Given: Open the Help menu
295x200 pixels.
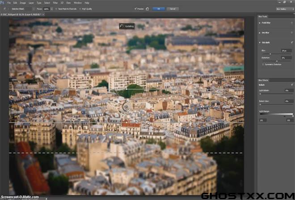Looking at the screenshot, I should [87, 3].
